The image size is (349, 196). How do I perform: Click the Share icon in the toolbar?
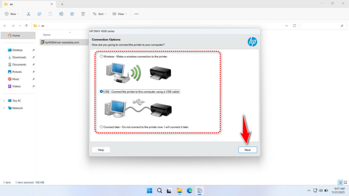pos(72,14)
